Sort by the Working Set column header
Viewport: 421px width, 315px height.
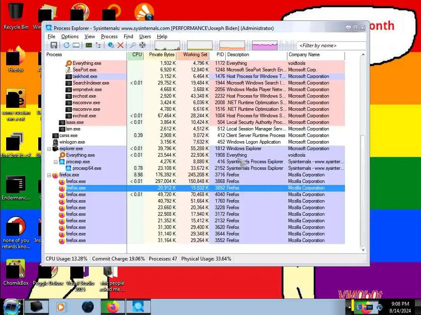click(x=193, y=55)
